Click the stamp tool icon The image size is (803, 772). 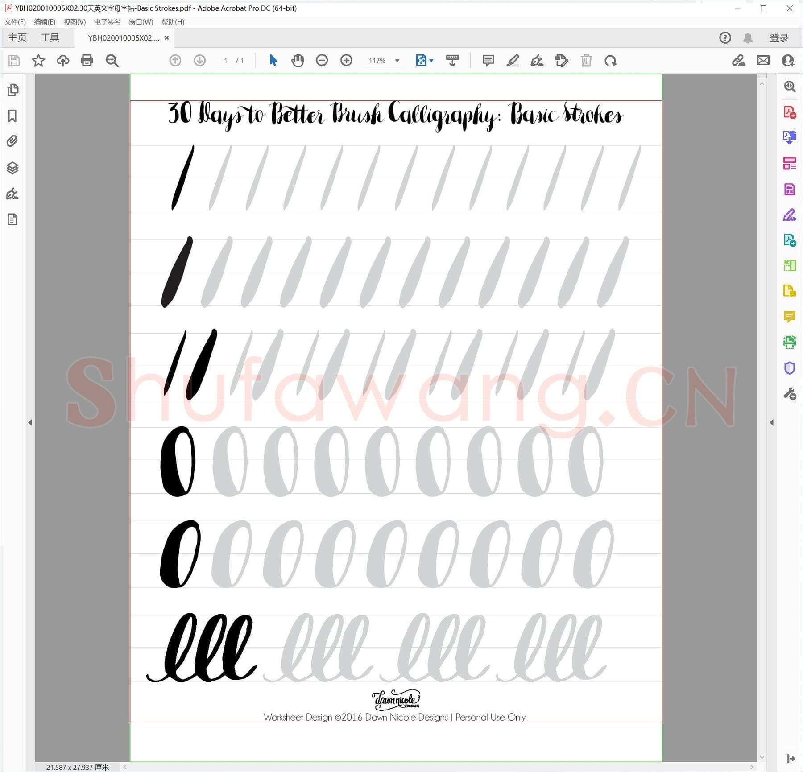562,60
